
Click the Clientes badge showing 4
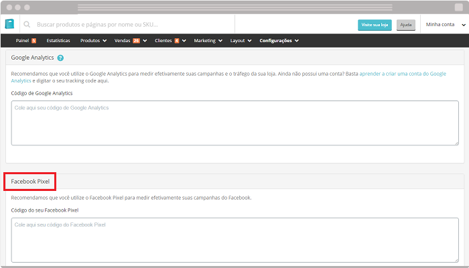tap(177, 41)
